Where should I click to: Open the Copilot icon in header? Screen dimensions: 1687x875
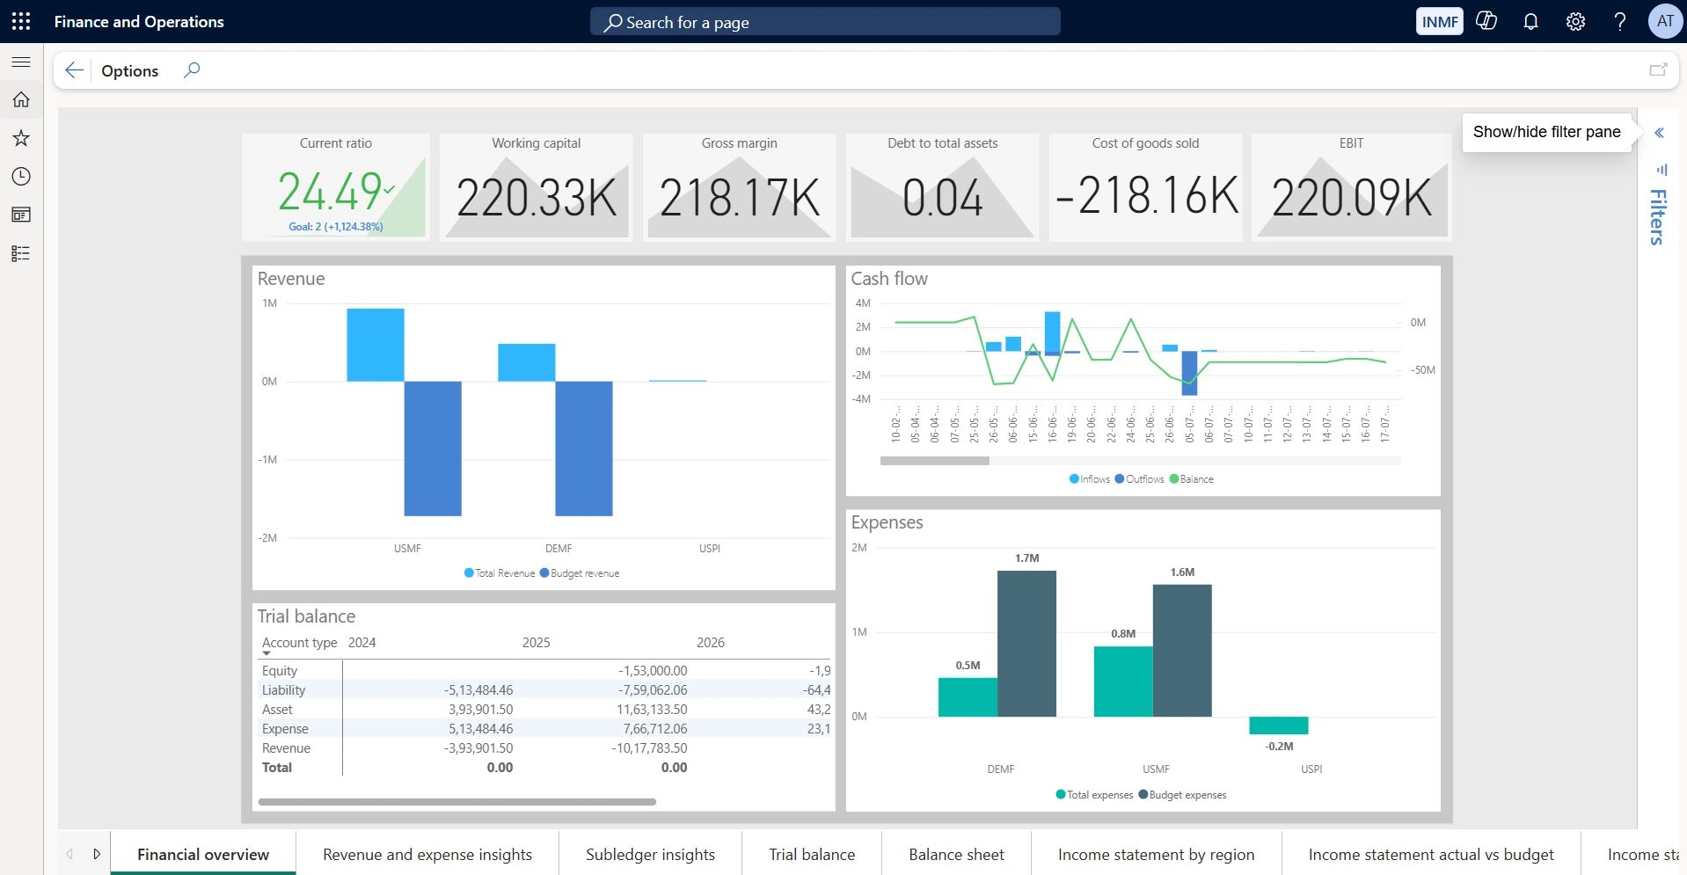point(1486,21)
